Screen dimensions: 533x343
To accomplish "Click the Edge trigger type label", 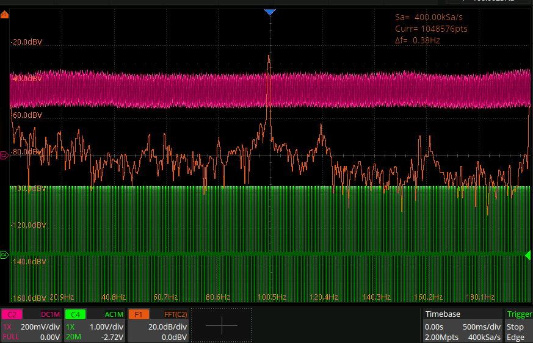I will click(515, 337).
